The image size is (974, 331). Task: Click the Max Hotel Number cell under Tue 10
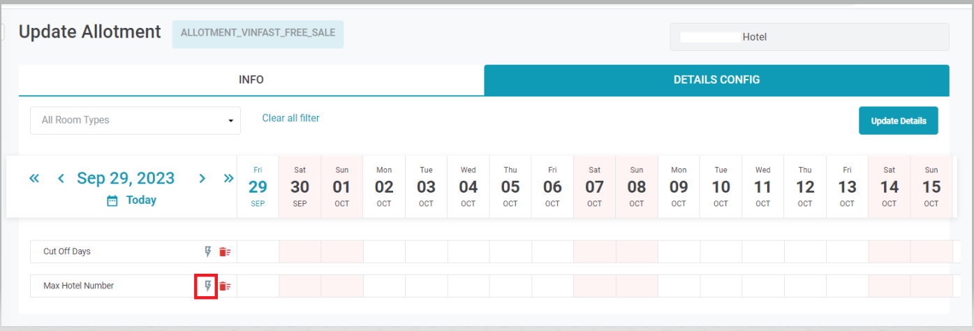(721, 286)
